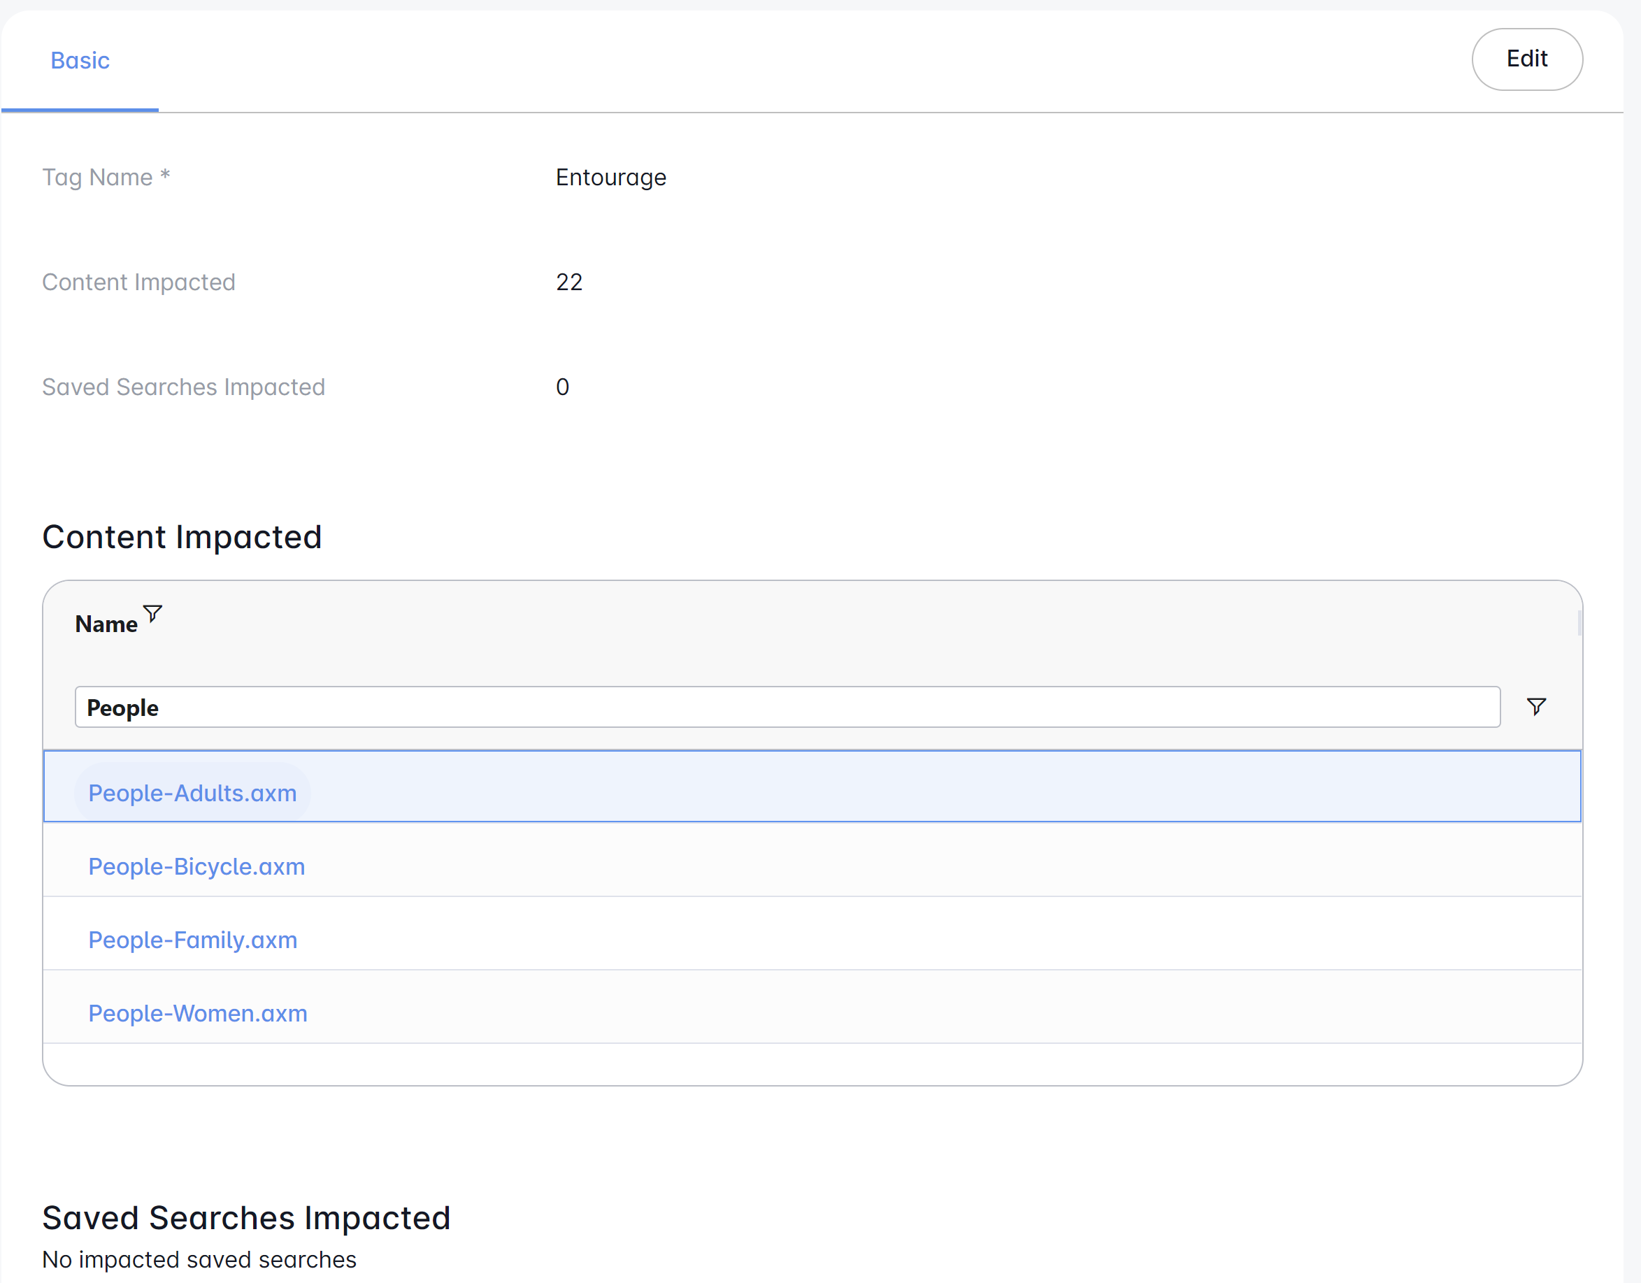Click the Saved Searches Impacted count 0

click(x=562, y=387)
